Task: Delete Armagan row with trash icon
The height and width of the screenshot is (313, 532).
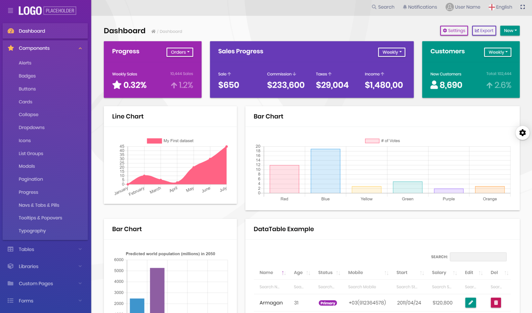Action: (495, 302)
